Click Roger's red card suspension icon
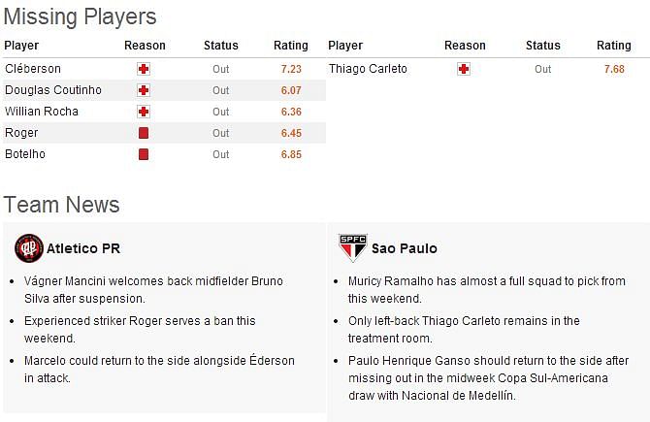650x422 pixels. pyautogui.click(x=144, y=133)
